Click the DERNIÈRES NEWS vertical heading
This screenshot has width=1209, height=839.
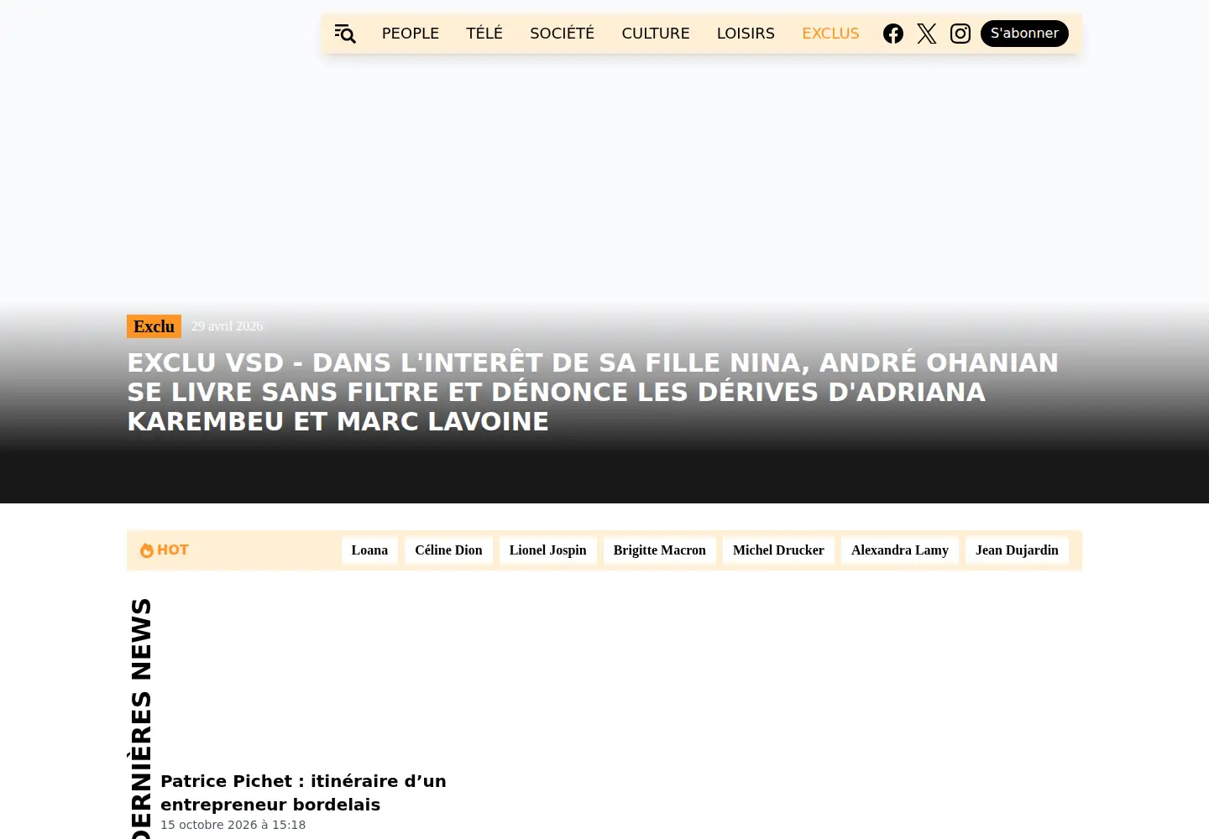pyautogui.click(x=141, y=718)
